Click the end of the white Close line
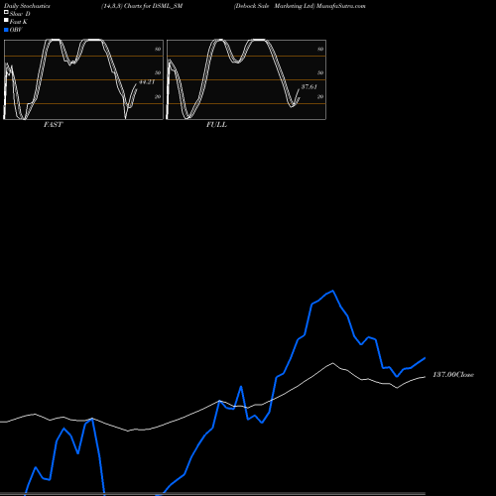 (425, 377)
